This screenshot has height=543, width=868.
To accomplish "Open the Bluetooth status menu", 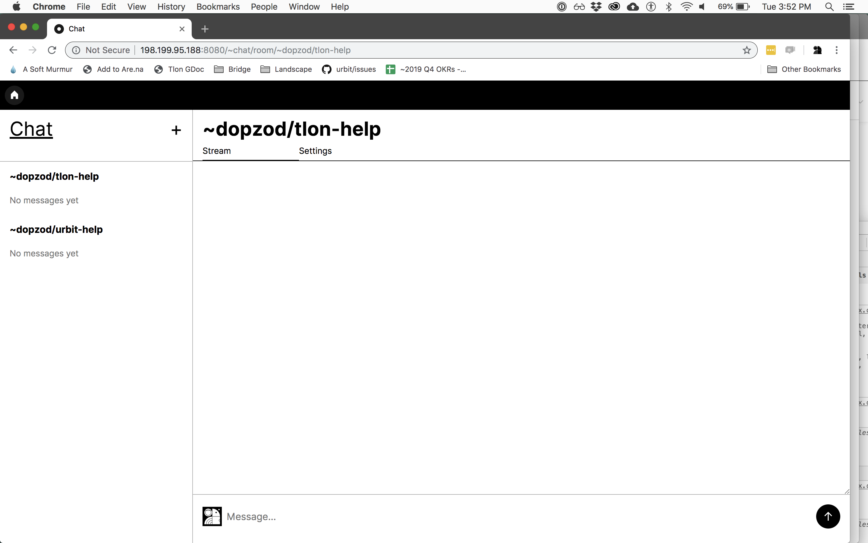I will (x=668, y=6).
